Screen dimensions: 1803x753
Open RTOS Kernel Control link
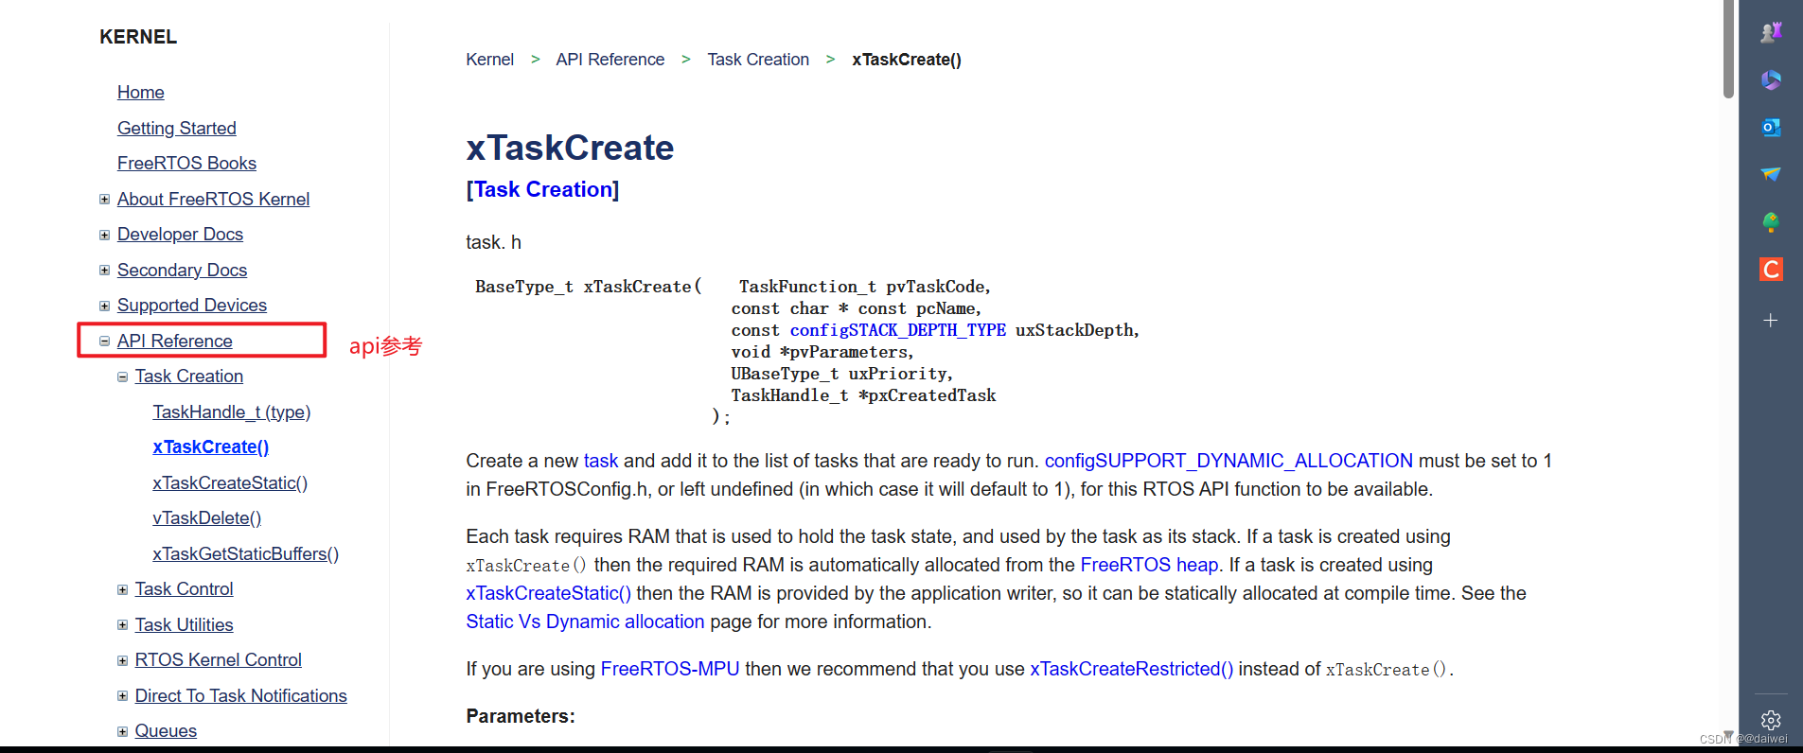tap(218, 660)
